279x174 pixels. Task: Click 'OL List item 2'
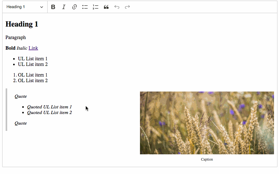[33, 81]
